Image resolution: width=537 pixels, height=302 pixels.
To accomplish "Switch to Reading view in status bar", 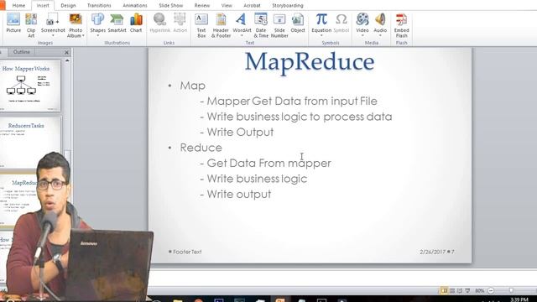I will click(x=460, y=291).
